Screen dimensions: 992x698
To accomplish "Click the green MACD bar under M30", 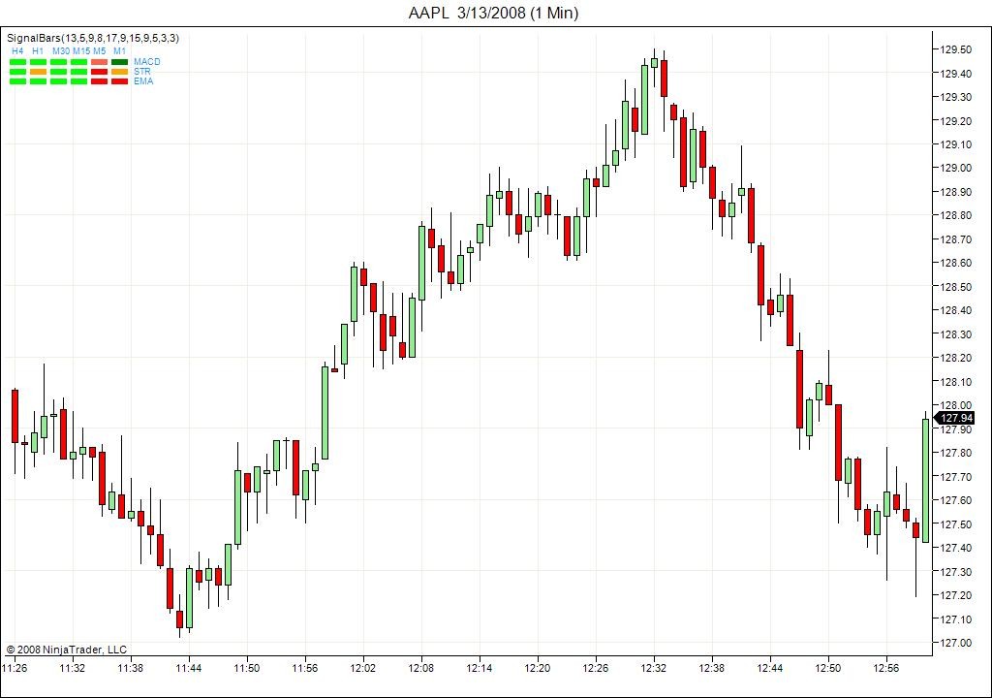I will coord(59,62).
